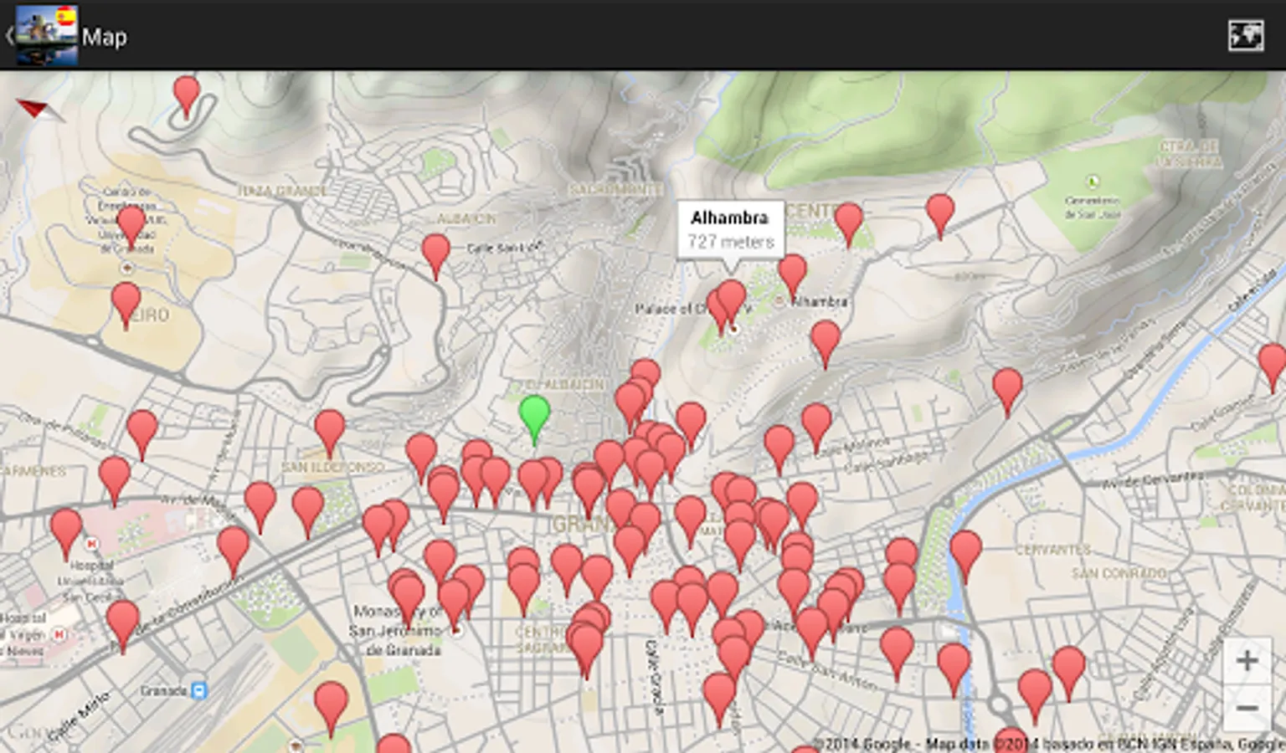Tap the Map title in the action bar
Image resolution: width=1286 pixels, height=753 pixels.
pyautogui.click(x=106, y=37)
